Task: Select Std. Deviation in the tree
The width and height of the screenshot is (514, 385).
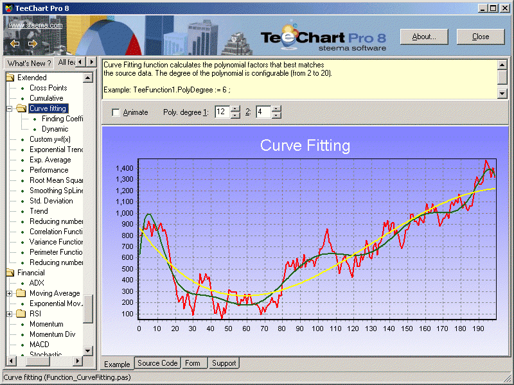Action: click(x=51, y=201)
